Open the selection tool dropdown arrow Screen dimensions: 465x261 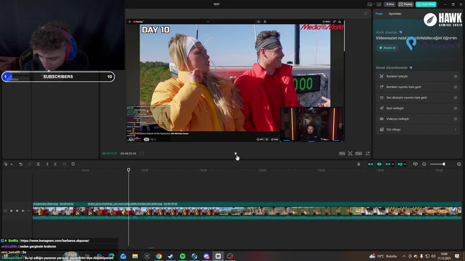click(x=12, y=164)
